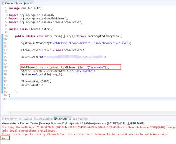Select the ElementTester.java editor tab

point(17,3)
